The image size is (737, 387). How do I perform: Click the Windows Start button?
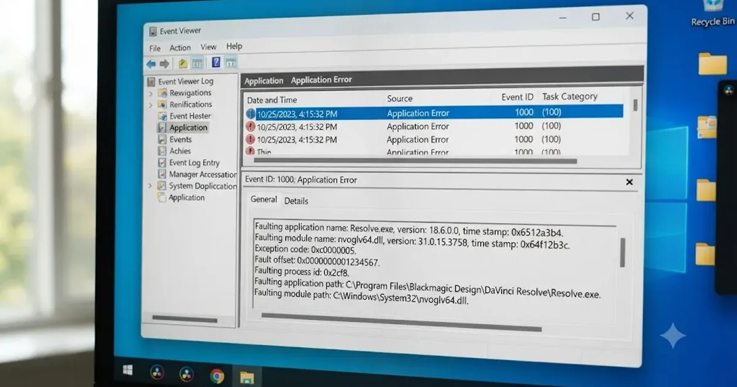coord(128,370)
